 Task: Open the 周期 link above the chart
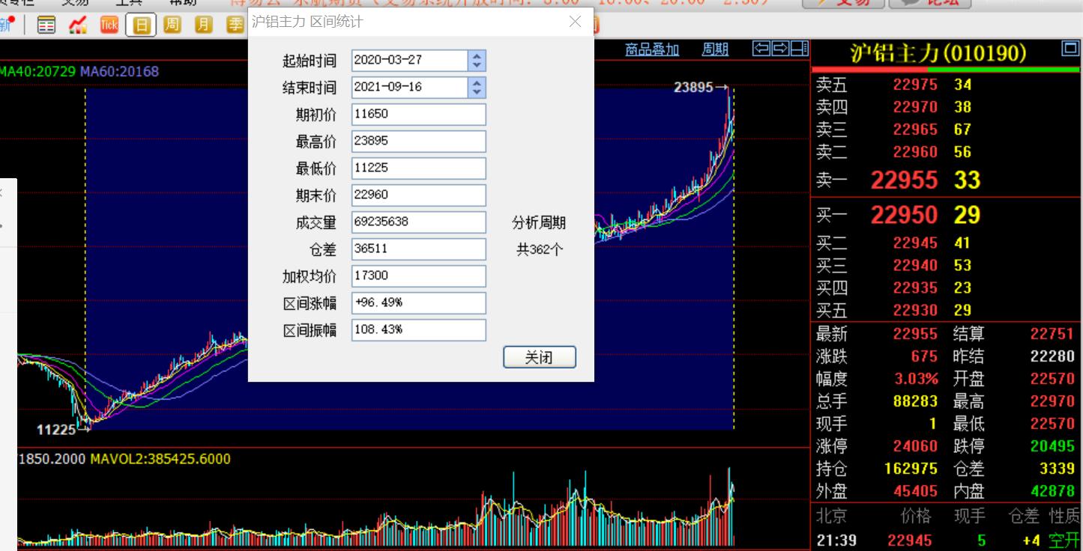[x=715, y=50]
